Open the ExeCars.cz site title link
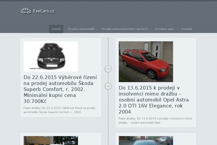This screenshot has width=217, height=145. tap(44, 11)
